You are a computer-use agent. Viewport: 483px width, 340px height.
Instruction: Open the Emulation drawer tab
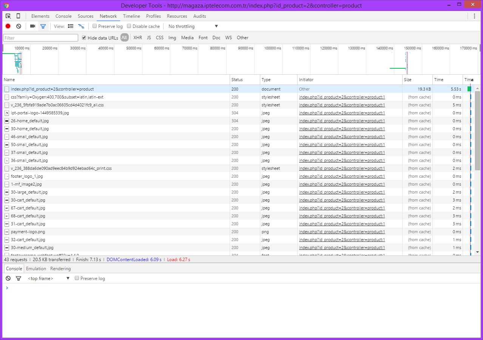tap(36, 269)
